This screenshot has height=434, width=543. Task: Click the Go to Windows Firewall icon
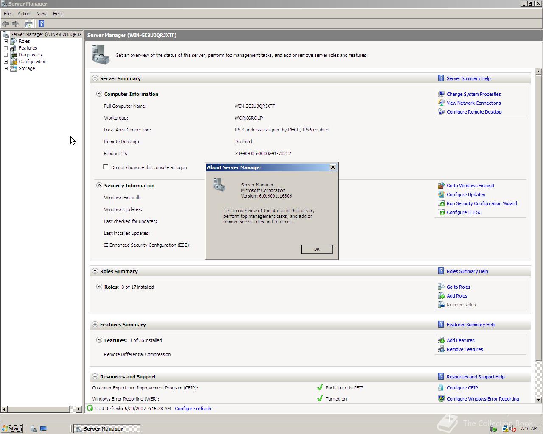click(x=441, y=186)
